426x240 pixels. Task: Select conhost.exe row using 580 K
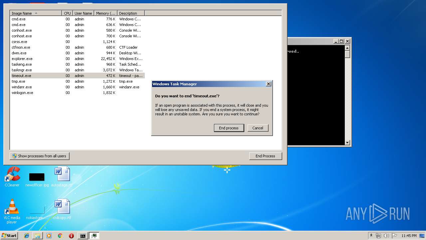[x=78, y=30]
